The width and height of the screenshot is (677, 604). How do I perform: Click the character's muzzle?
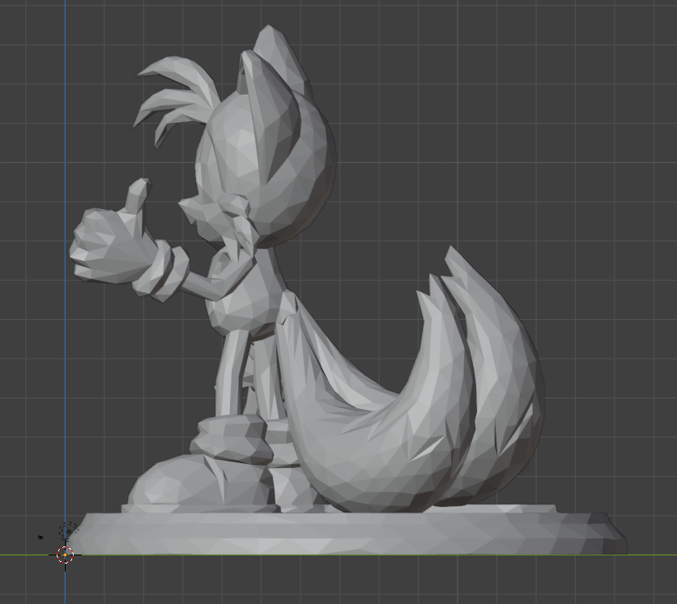click(x=194, y=212)
